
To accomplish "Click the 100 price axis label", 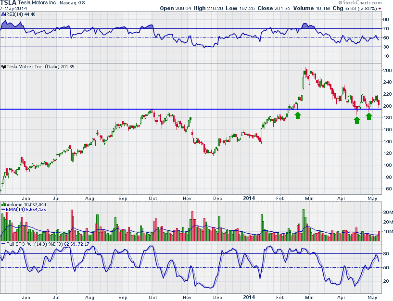I will coord(387,165).
